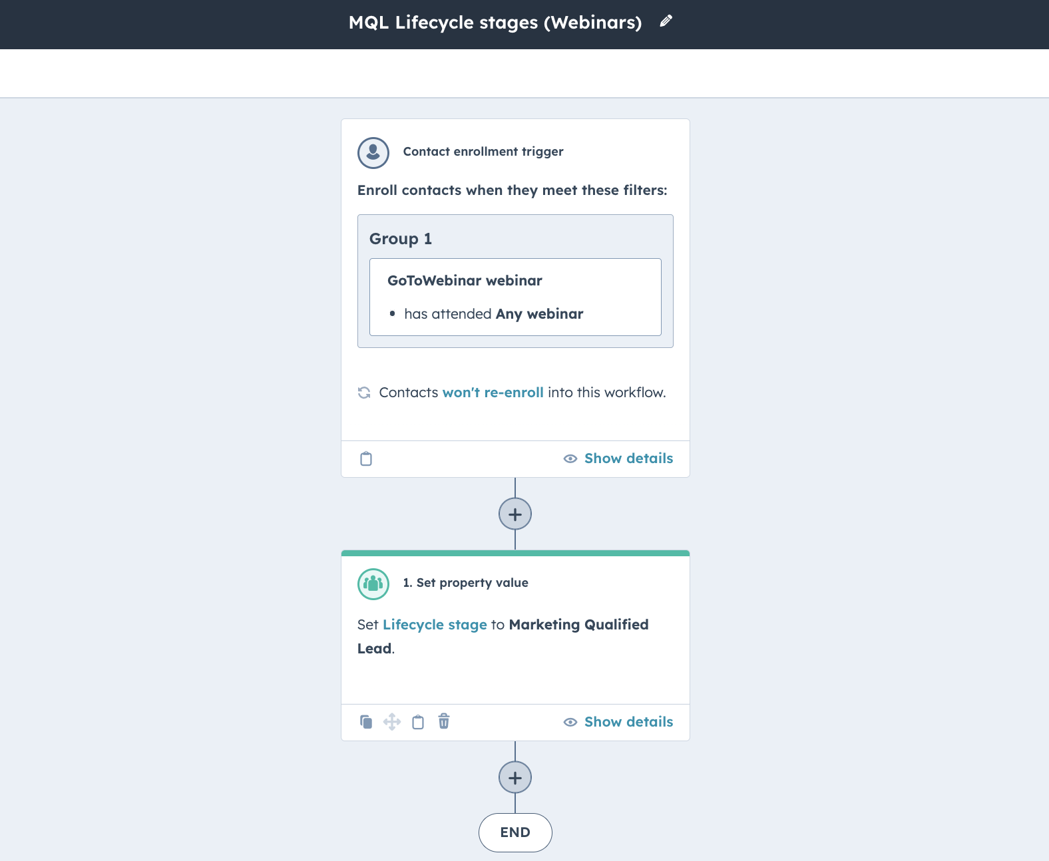Viewport: 1049px width, 861px height.
Task: Click 'Contact enrollment trigger' heading
Action: [483, 152]
